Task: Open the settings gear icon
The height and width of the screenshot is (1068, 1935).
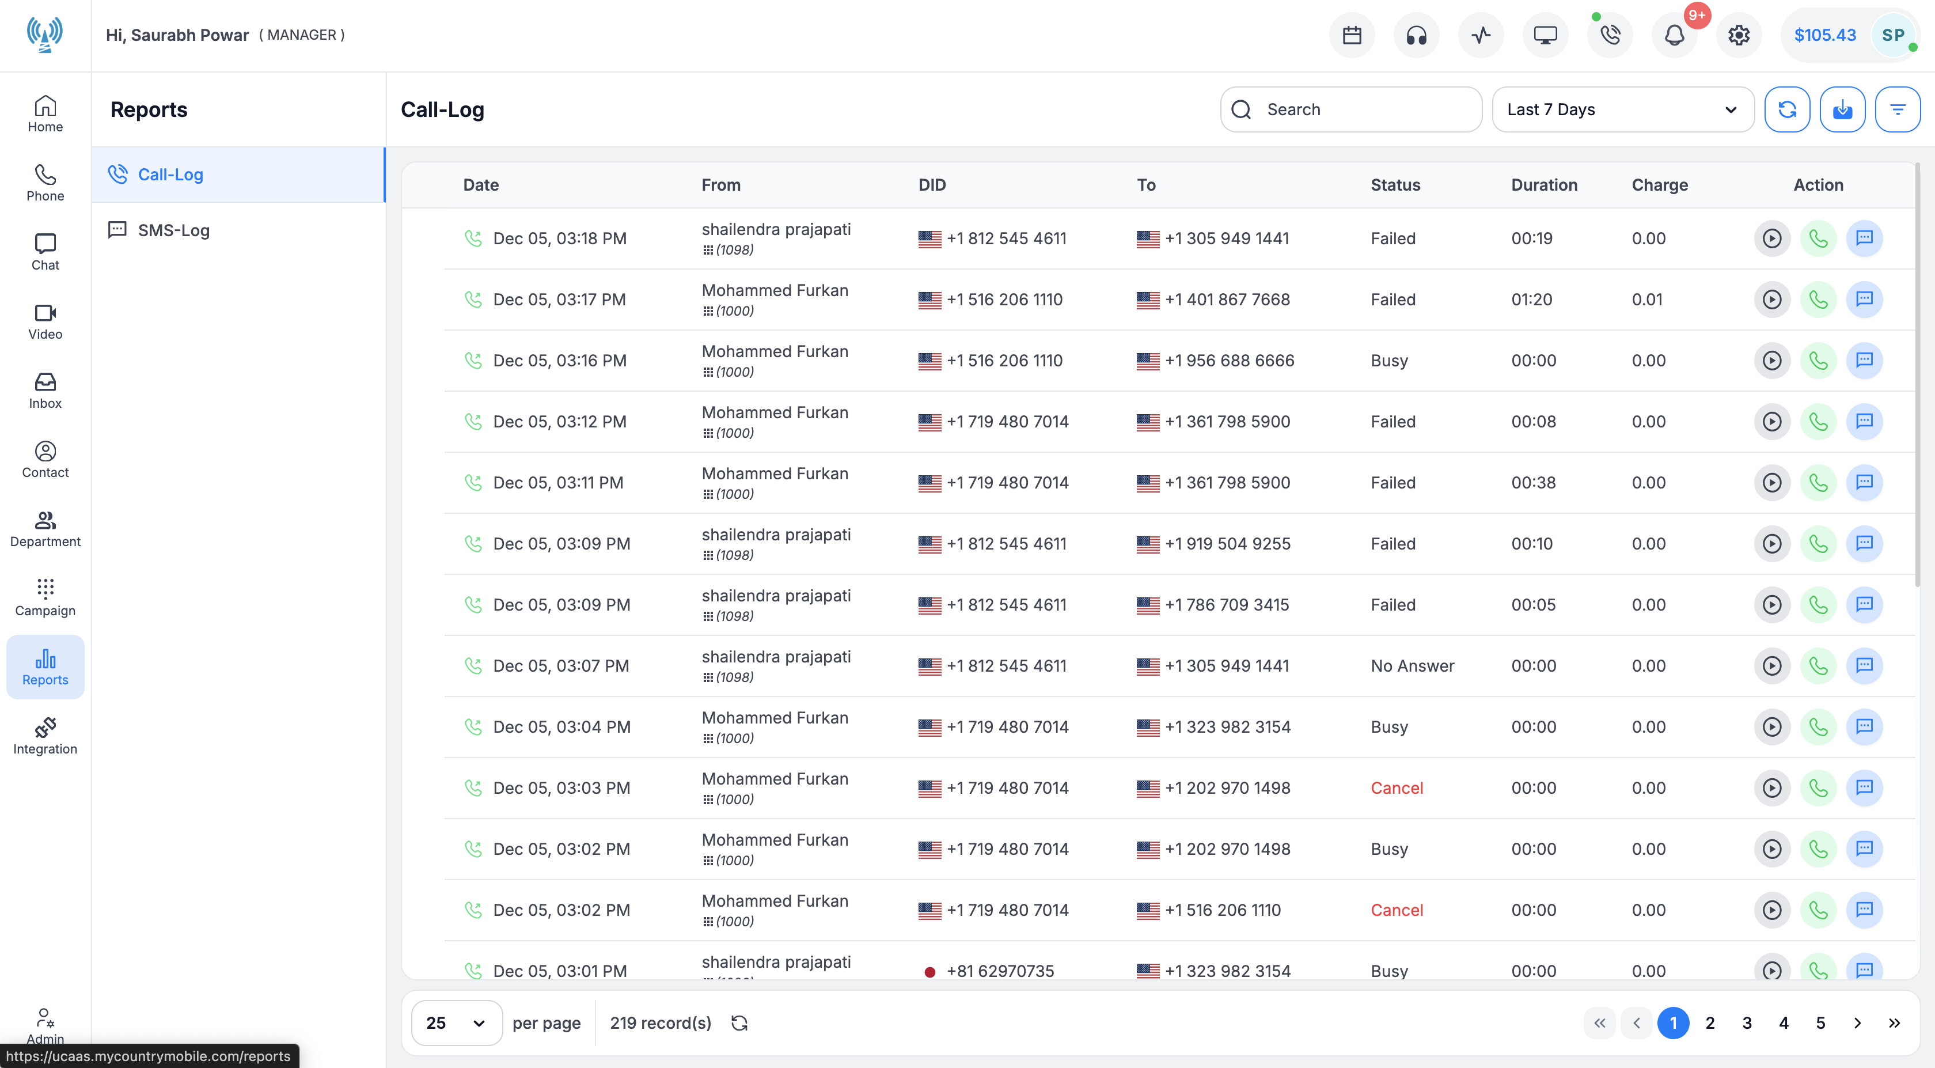Action: coord(1739,35)
